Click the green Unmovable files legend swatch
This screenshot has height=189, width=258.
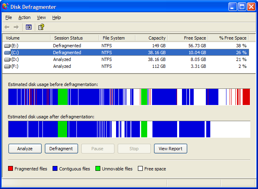(98, 168)
